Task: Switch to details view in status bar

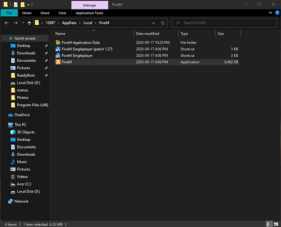Action: pyautogui.click(x=270, y=224)
